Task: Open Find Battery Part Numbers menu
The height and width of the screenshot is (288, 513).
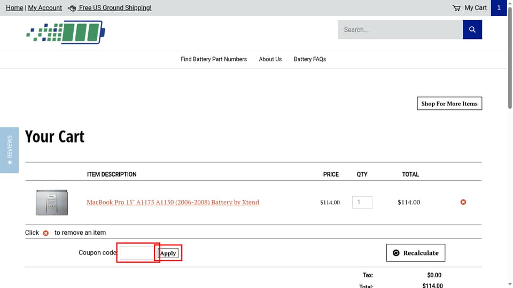Action: 214,59
